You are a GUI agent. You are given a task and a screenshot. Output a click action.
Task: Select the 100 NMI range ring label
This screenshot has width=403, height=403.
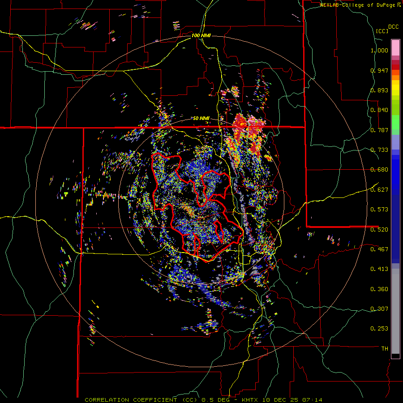pos(201,35)
